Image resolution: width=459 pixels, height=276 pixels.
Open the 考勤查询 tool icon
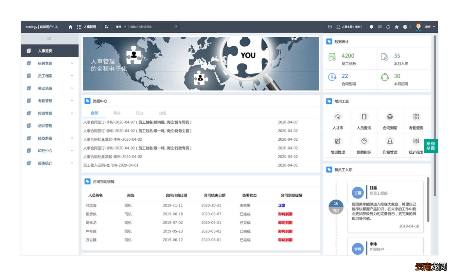[416, 117]
